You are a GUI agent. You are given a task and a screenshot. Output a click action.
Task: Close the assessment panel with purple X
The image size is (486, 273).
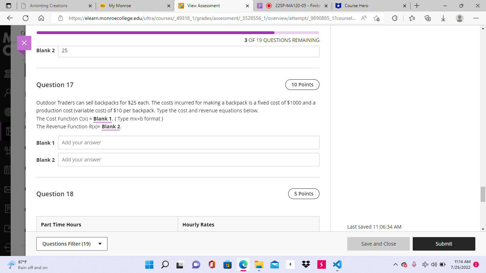coord(24,43)
